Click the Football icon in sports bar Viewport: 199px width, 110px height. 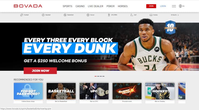point(22,15)
